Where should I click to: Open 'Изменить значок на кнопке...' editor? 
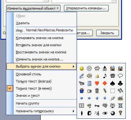tap(42, 59)
